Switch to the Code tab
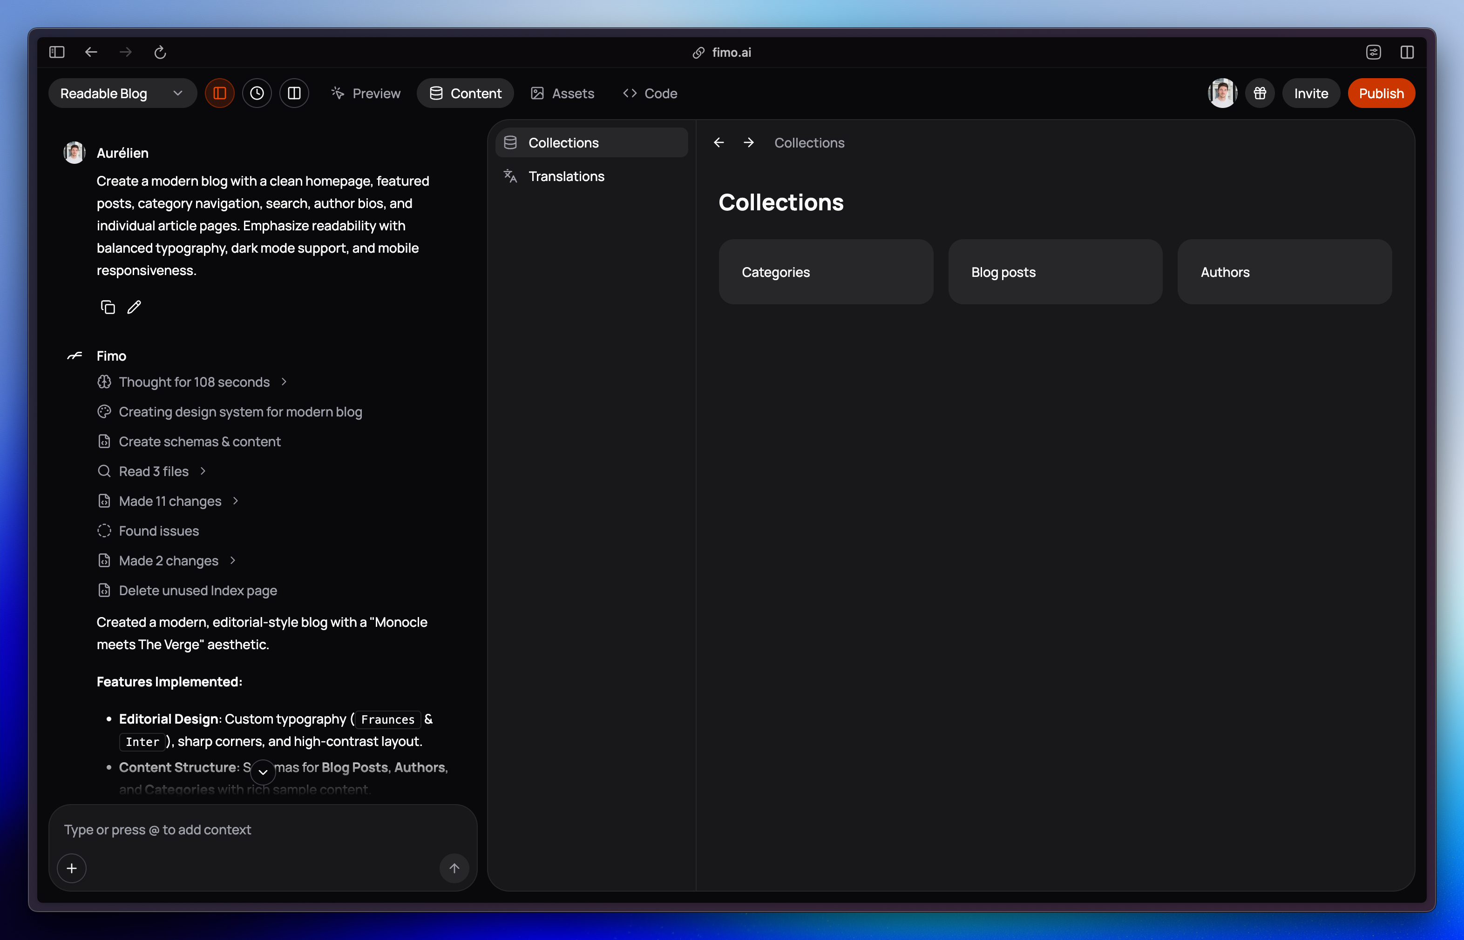The width and height of the screenshot is (1464, 940). (650, 94)
